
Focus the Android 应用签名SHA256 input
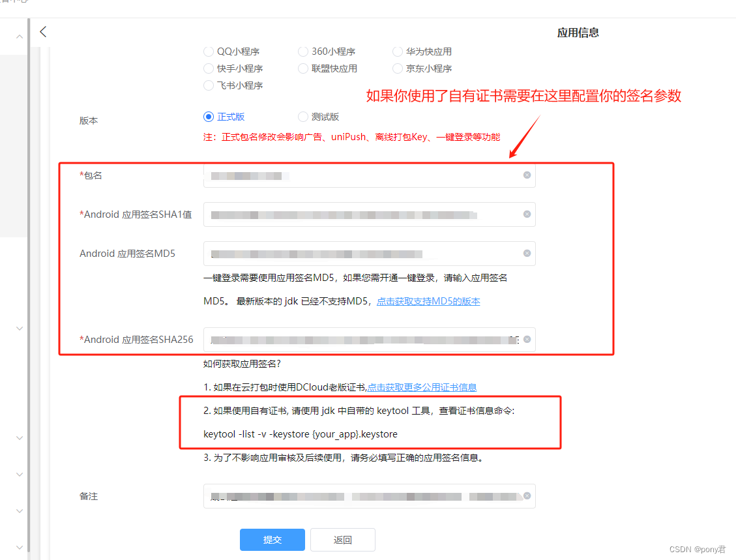(370, 340)
